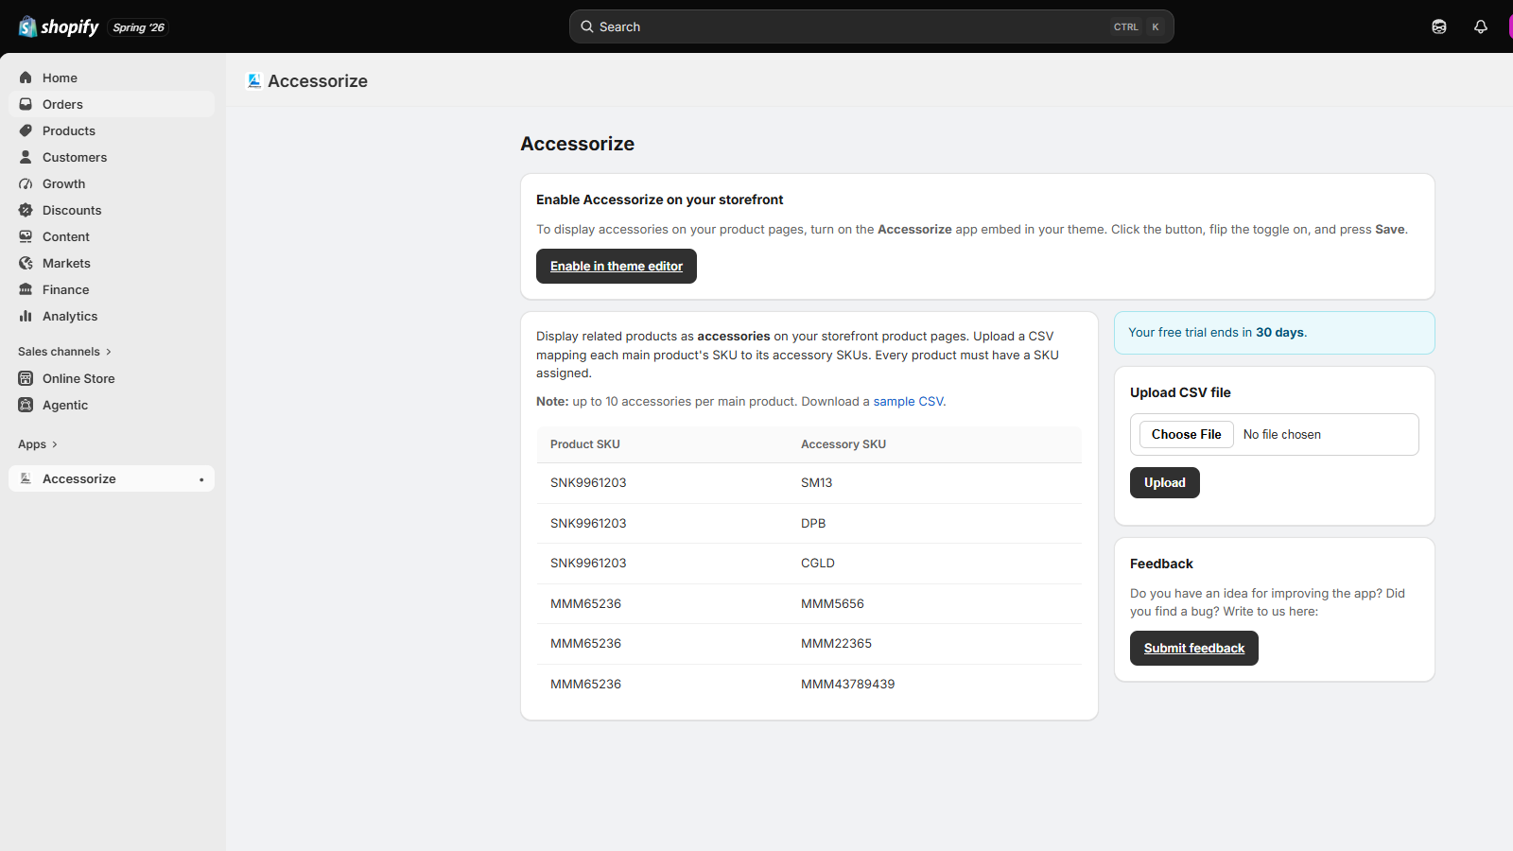Screen dimensions: 1513x851
Task: Click the Enable in theme editor button
Action: pyautogui.click(x=617, y=266)
